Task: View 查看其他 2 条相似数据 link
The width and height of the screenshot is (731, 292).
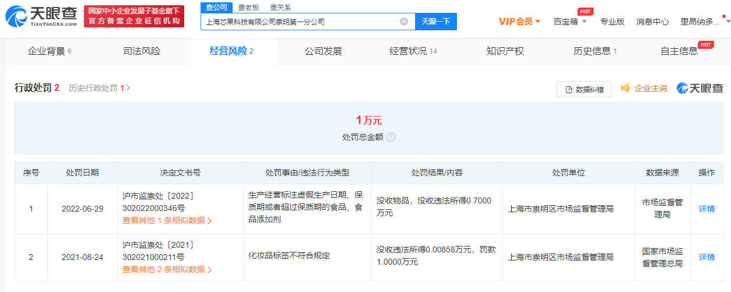Action: (x=167, y=269)
